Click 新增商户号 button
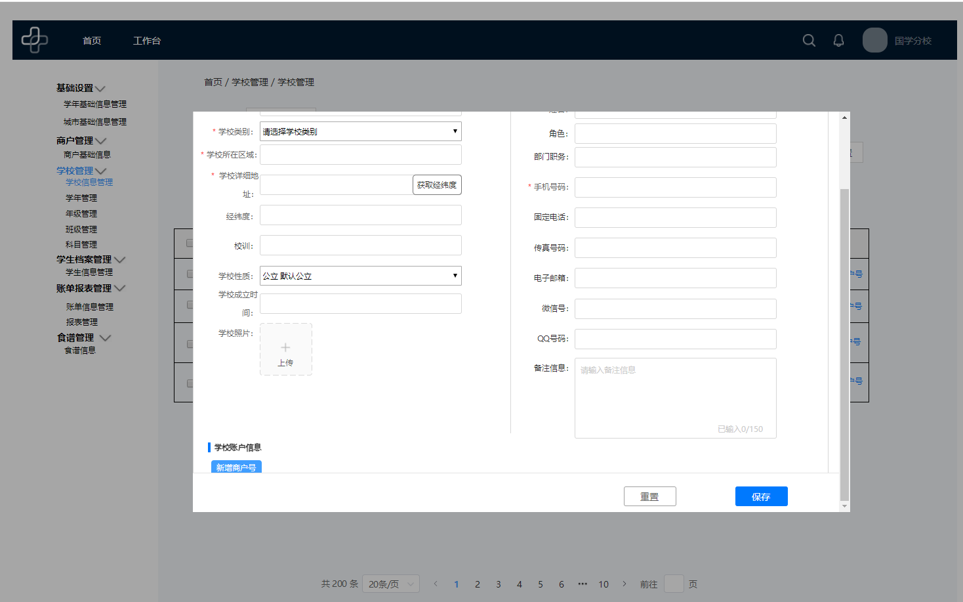The image size is (963, 602). (236, 467)
